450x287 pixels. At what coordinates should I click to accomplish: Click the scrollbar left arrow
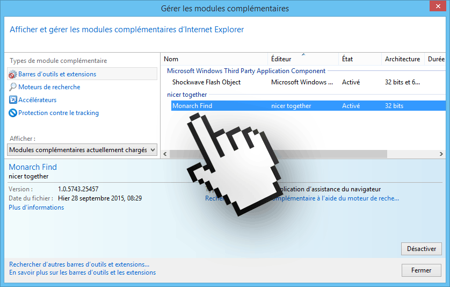click(165, 154)
